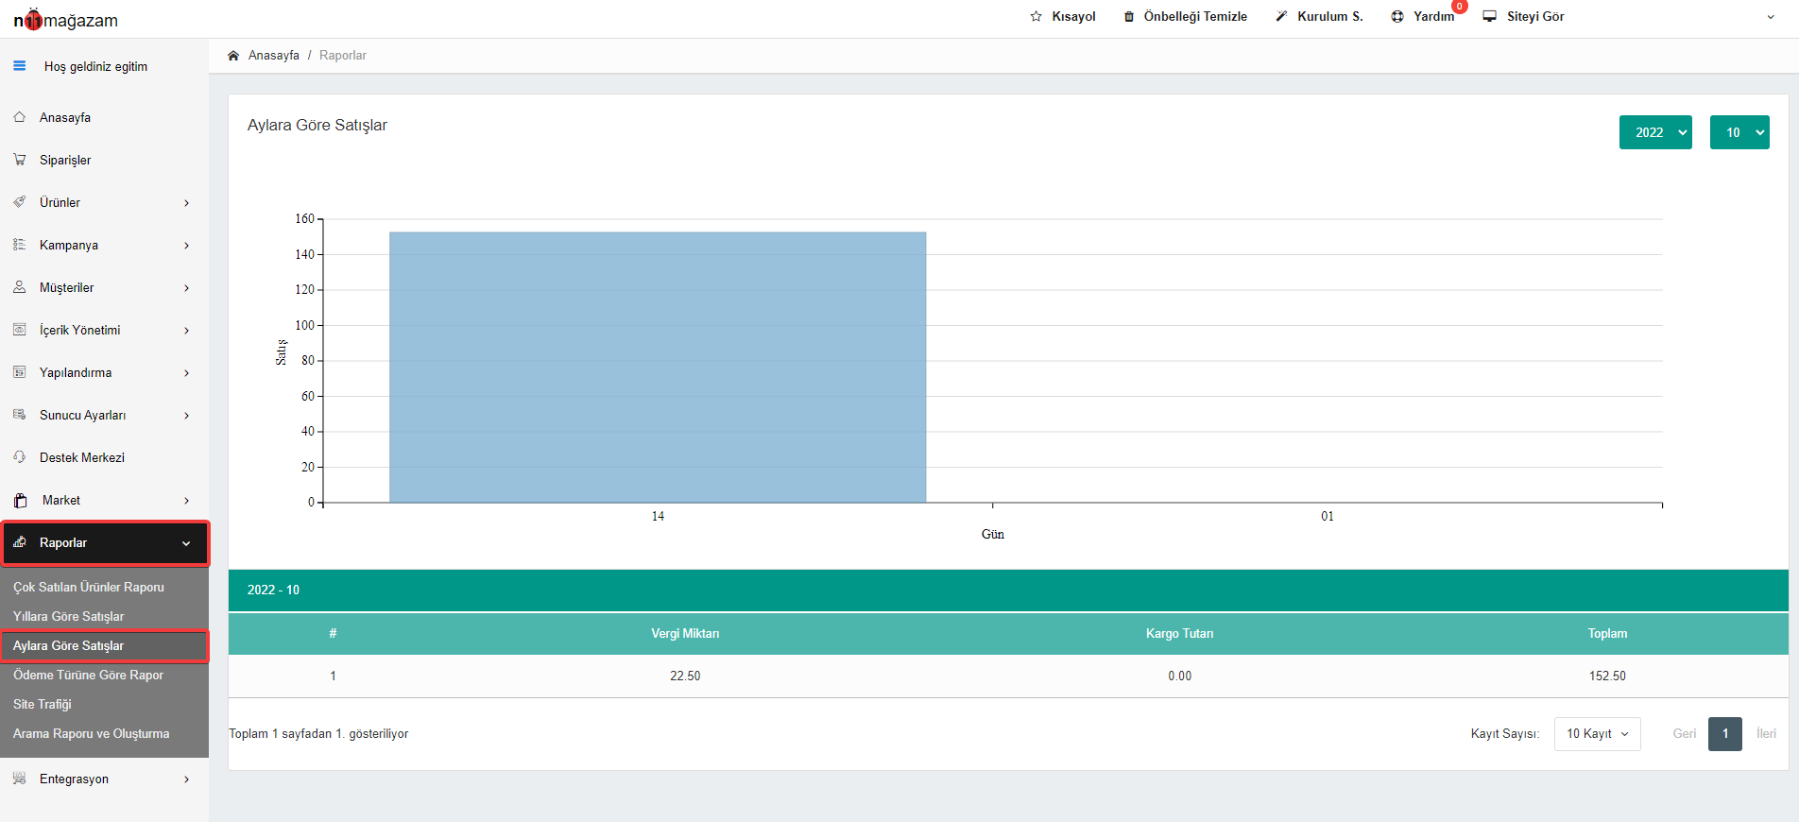This screenshot has width=1799, height=822.
Task: Open Yıllara Göre Satışlar report
Action: [x=68, y=616]
